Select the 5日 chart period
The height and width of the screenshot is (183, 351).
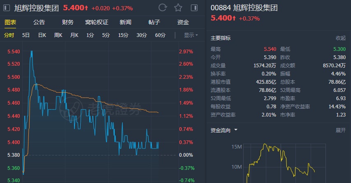(x=26, y=35)
